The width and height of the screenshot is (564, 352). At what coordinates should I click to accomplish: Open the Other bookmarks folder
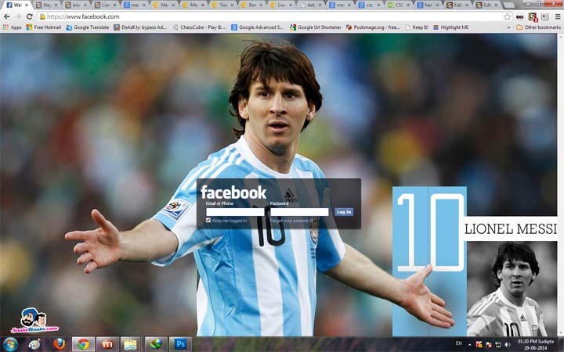tap(538, 27)
